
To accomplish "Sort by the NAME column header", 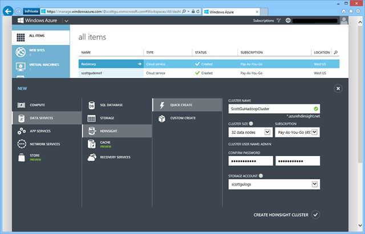I will pyautogui.click(x=86, y=52).
